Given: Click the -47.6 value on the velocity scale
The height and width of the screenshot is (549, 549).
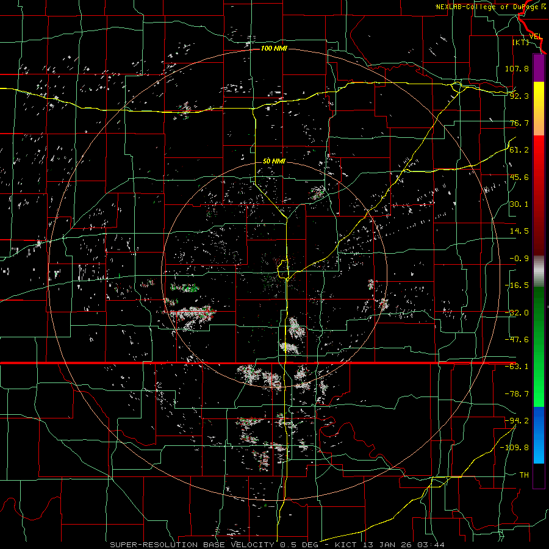Looking at the screenshot, I should (517, 340).
